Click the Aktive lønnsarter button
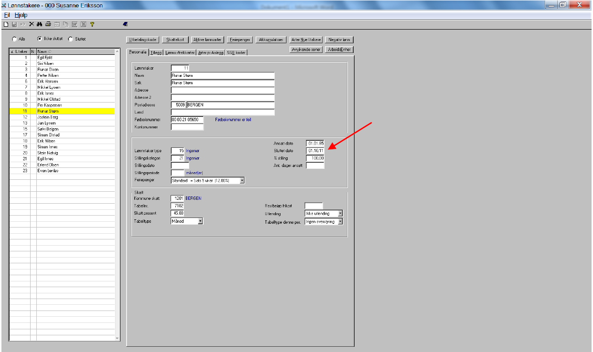 tap(207, 40)
